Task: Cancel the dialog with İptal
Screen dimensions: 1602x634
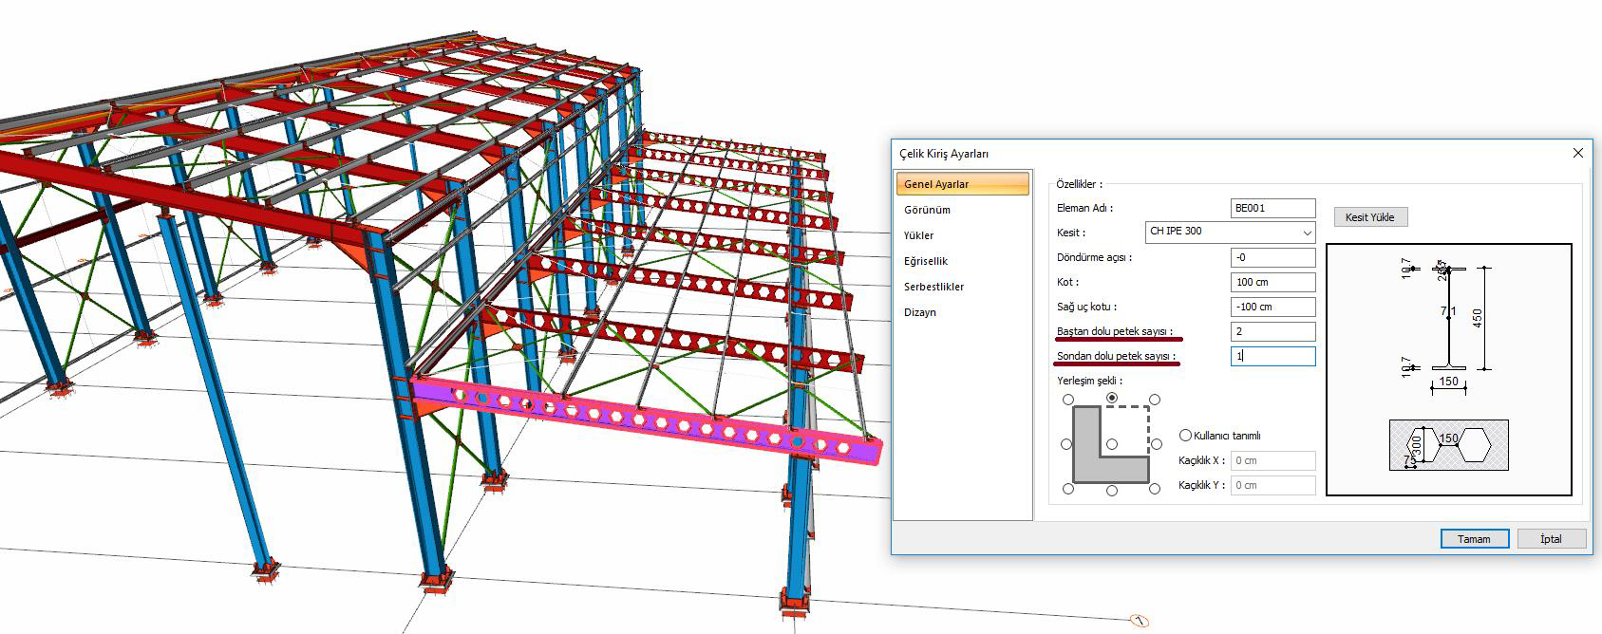Action: [x=1551, y=539]
